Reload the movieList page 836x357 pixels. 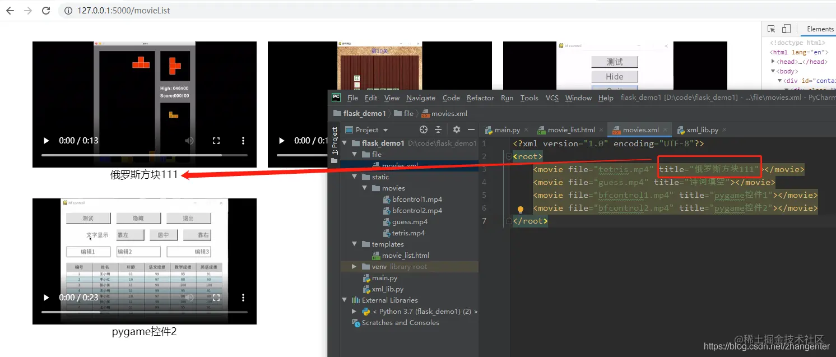[x=46, y=11]
